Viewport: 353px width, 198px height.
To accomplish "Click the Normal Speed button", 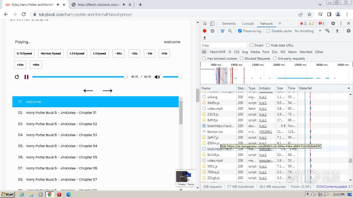I will tap(51, 54).
